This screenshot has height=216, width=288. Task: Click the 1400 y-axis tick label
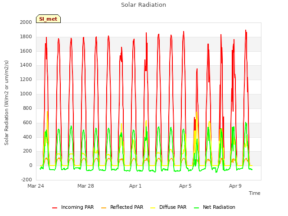pyautogui.click(x=26, y=65)
